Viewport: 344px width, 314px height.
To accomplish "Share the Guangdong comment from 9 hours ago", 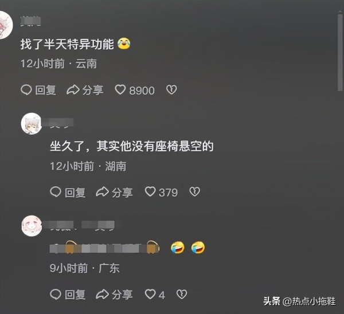I will coord(115,295).
